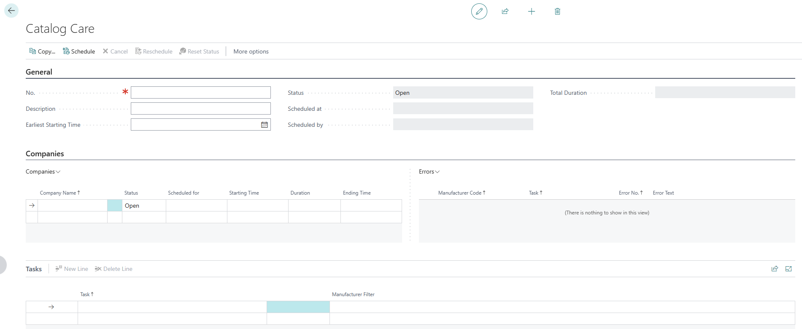
Task: Click the trash can delete icon
Action: 557,11
